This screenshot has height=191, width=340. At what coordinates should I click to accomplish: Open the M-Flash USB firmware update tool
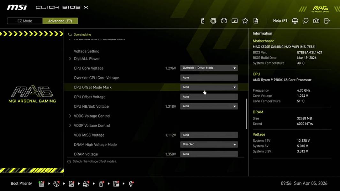pos(202,20)
